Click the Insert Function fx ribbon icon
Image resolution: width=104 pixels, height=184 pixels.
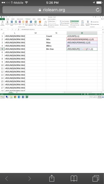coord(2,23)
